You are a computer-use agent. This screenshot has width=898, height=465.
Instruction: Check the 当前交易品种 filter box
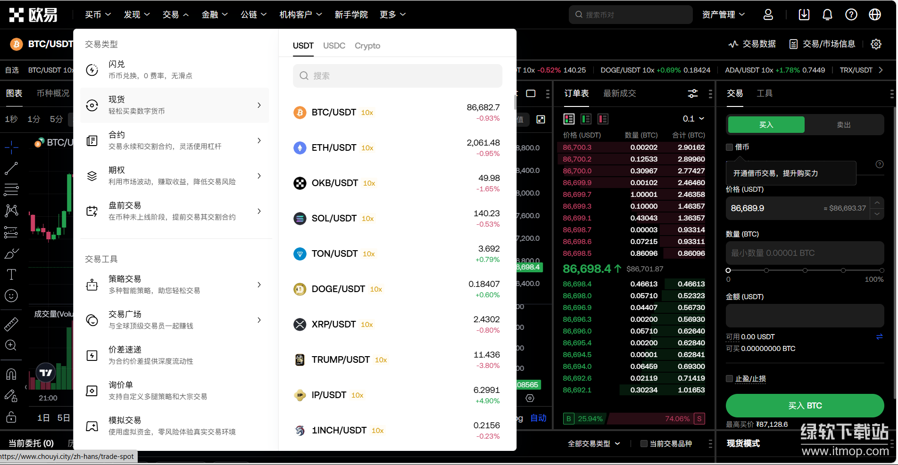click(644, 443)
